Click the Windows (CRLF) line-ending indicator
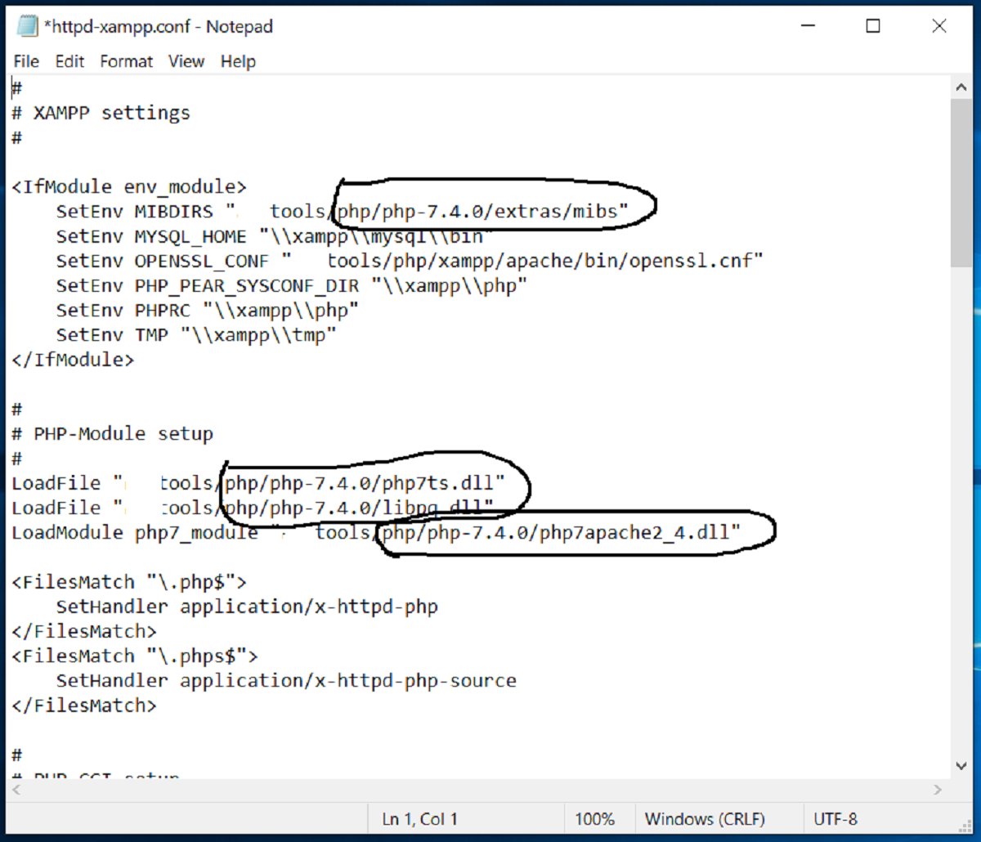Image resolution: width=981 pixels, height=842 pixels. tap(706, 818)
